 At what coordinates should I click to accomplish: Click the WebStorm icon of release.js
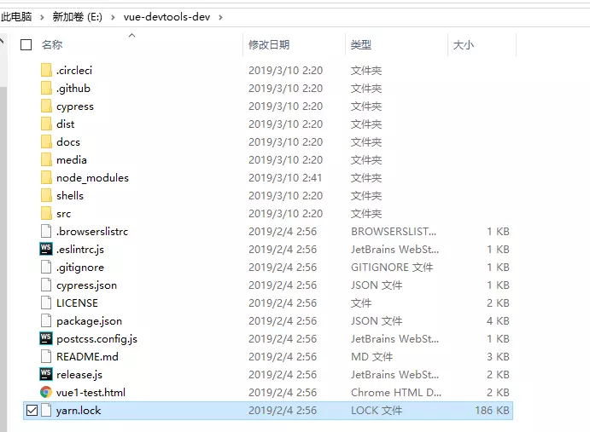point(46,375)
